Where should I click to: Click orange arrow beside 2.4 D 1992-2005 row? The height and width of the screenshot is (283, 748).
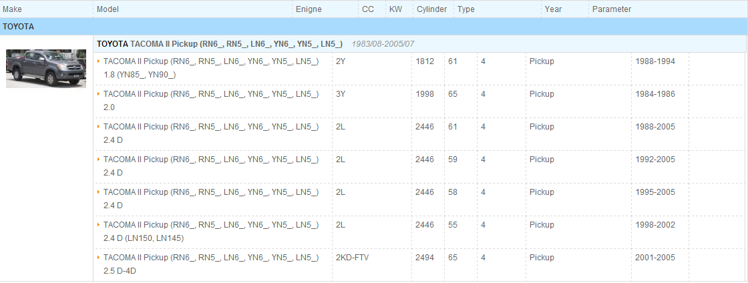pos(98,159)
